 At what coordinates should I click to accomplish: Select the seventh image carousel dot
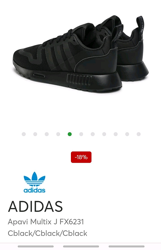tap(92, 134)
